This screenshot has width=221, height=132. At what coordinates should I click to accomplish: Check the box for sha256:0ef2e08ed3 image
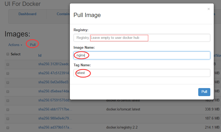8,82
